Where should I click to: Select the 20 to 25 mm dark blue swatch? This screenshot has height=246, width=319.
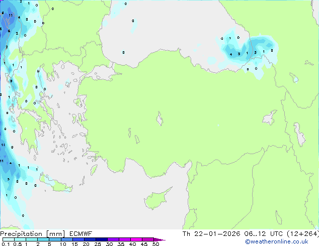click(90, 239)
